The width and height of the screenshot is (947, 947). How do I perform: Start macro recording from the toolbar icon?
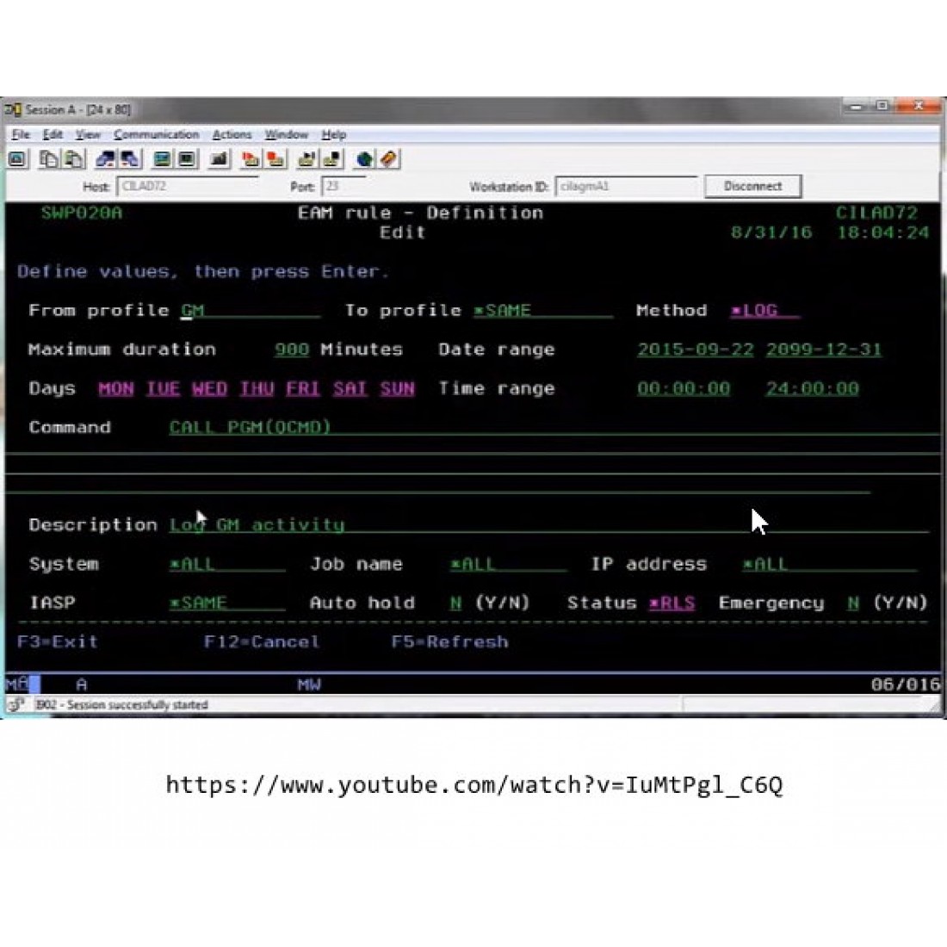250,159
